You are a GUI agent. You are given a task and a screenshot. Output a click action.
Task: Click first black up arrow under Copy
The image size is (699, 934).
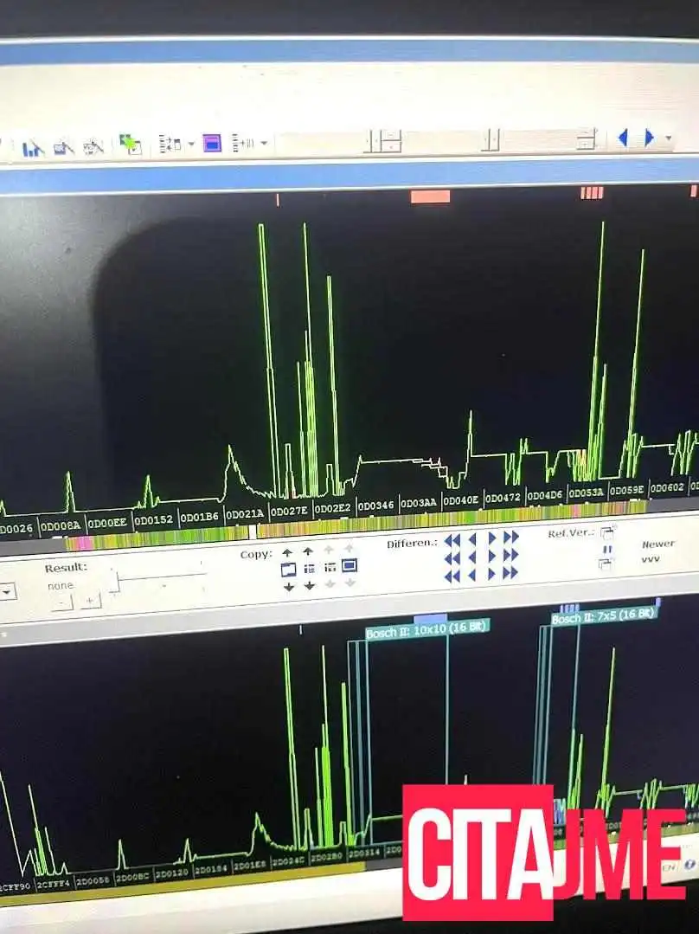coord(287,553)
